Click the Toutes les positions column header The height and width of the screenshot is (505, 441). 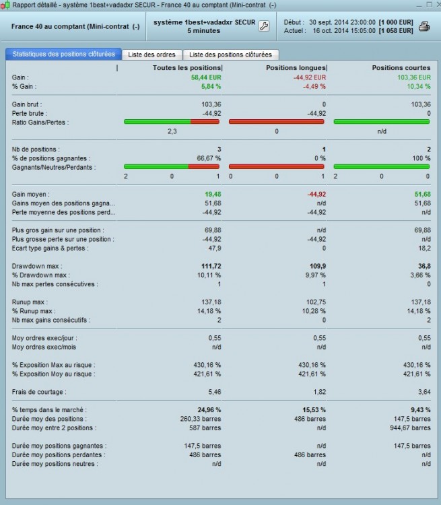tap(187, 67)
